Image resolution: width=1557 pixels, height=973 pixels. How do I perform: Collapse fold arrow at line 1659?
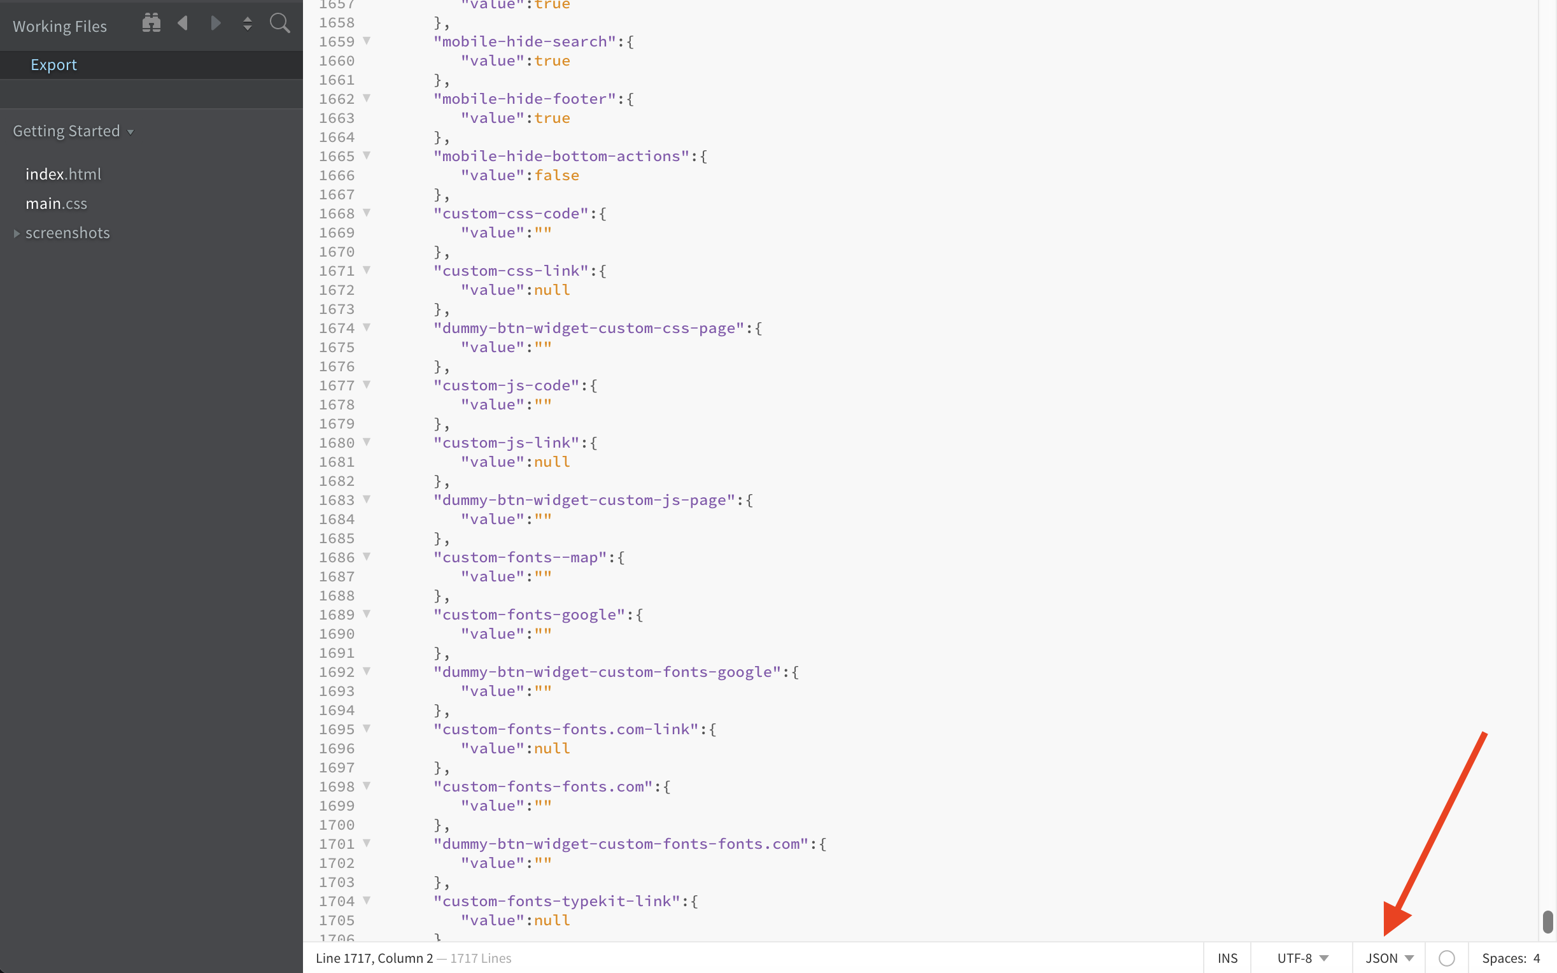367,41
